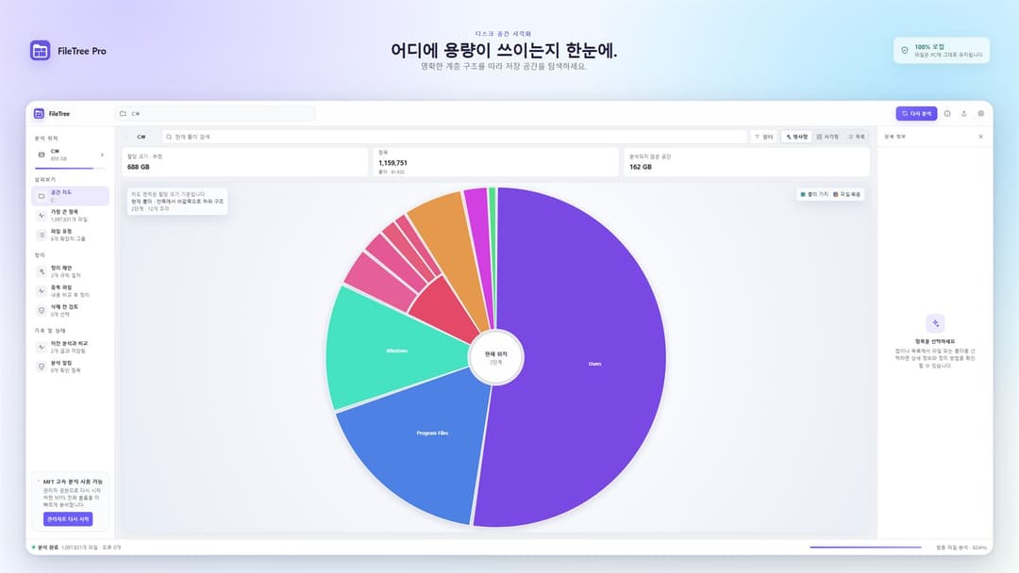
Task: Click the 현재 폴더 검색 search field
Action: coord(455,137)
